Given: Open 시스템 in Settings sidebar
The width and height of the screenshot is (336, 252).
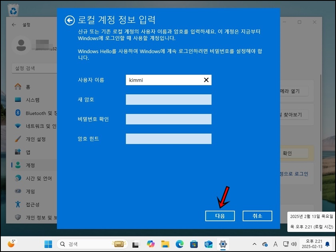Looking at the screenshot, I should 34,100.
